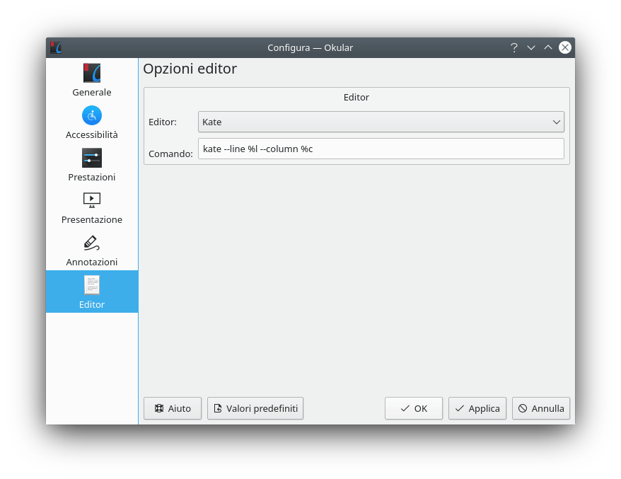The width and height of the screenshot is (621, 479).
Task: Cancel the dialog with Annulla
Action: click(x=541, y=408)
